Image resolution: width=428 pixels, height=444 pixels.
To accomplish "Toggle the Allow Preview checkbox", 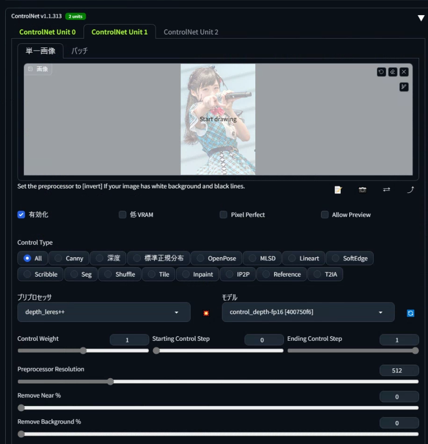I will [325, 214].
